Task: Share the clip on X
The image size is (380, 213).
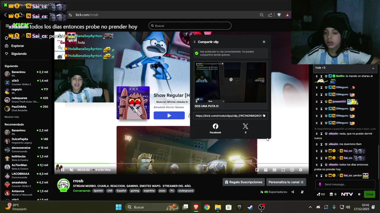Action: click(246, 129)
